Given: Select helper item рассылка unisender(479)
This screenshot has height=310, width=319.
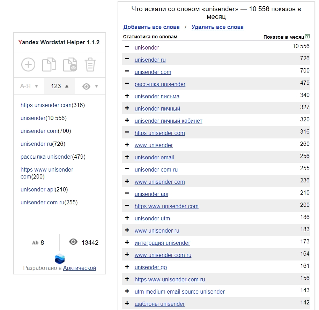Looking at the screenshot, I should 53,157.
